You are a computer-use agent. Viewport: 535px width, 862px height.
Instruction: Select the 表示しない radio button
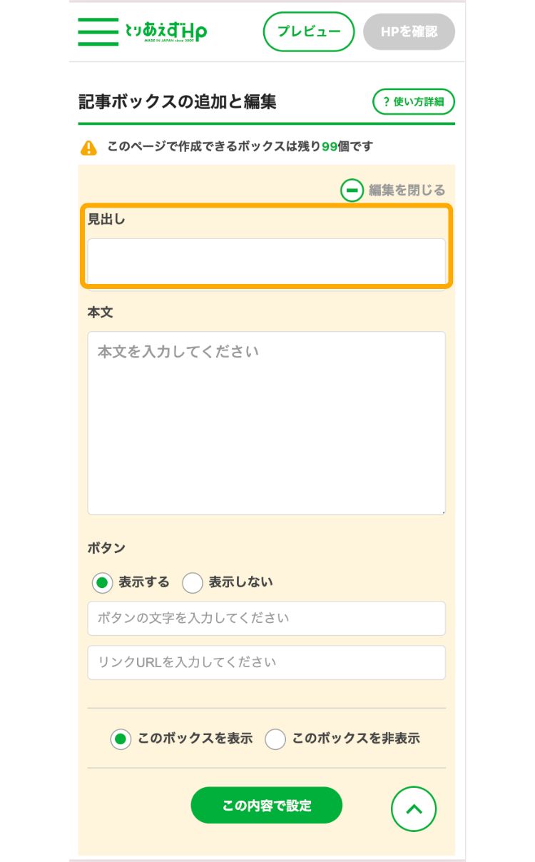pyautogui.click(x=193, y=582)
